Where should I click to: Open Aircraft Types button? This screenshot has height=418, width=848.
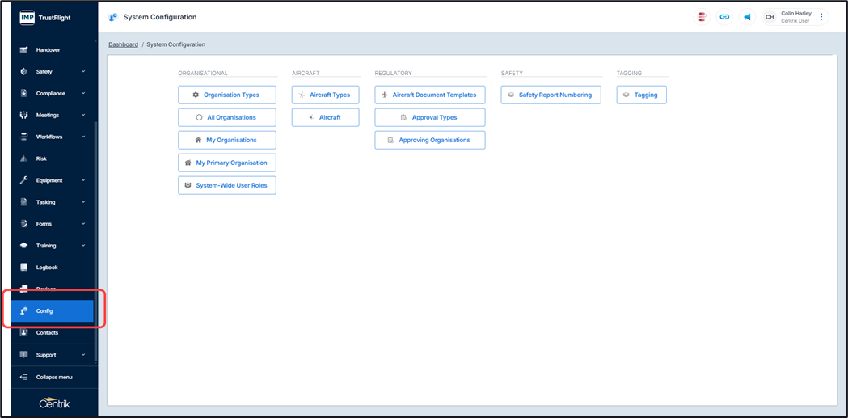click(x=326, y=95)
